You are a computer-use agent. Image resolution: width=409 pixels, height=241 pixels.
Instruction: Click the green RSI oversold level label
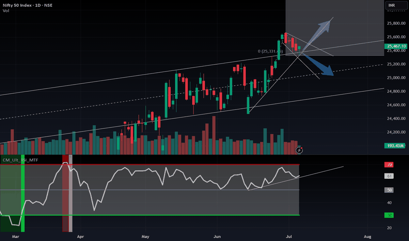tap(389, 215)
